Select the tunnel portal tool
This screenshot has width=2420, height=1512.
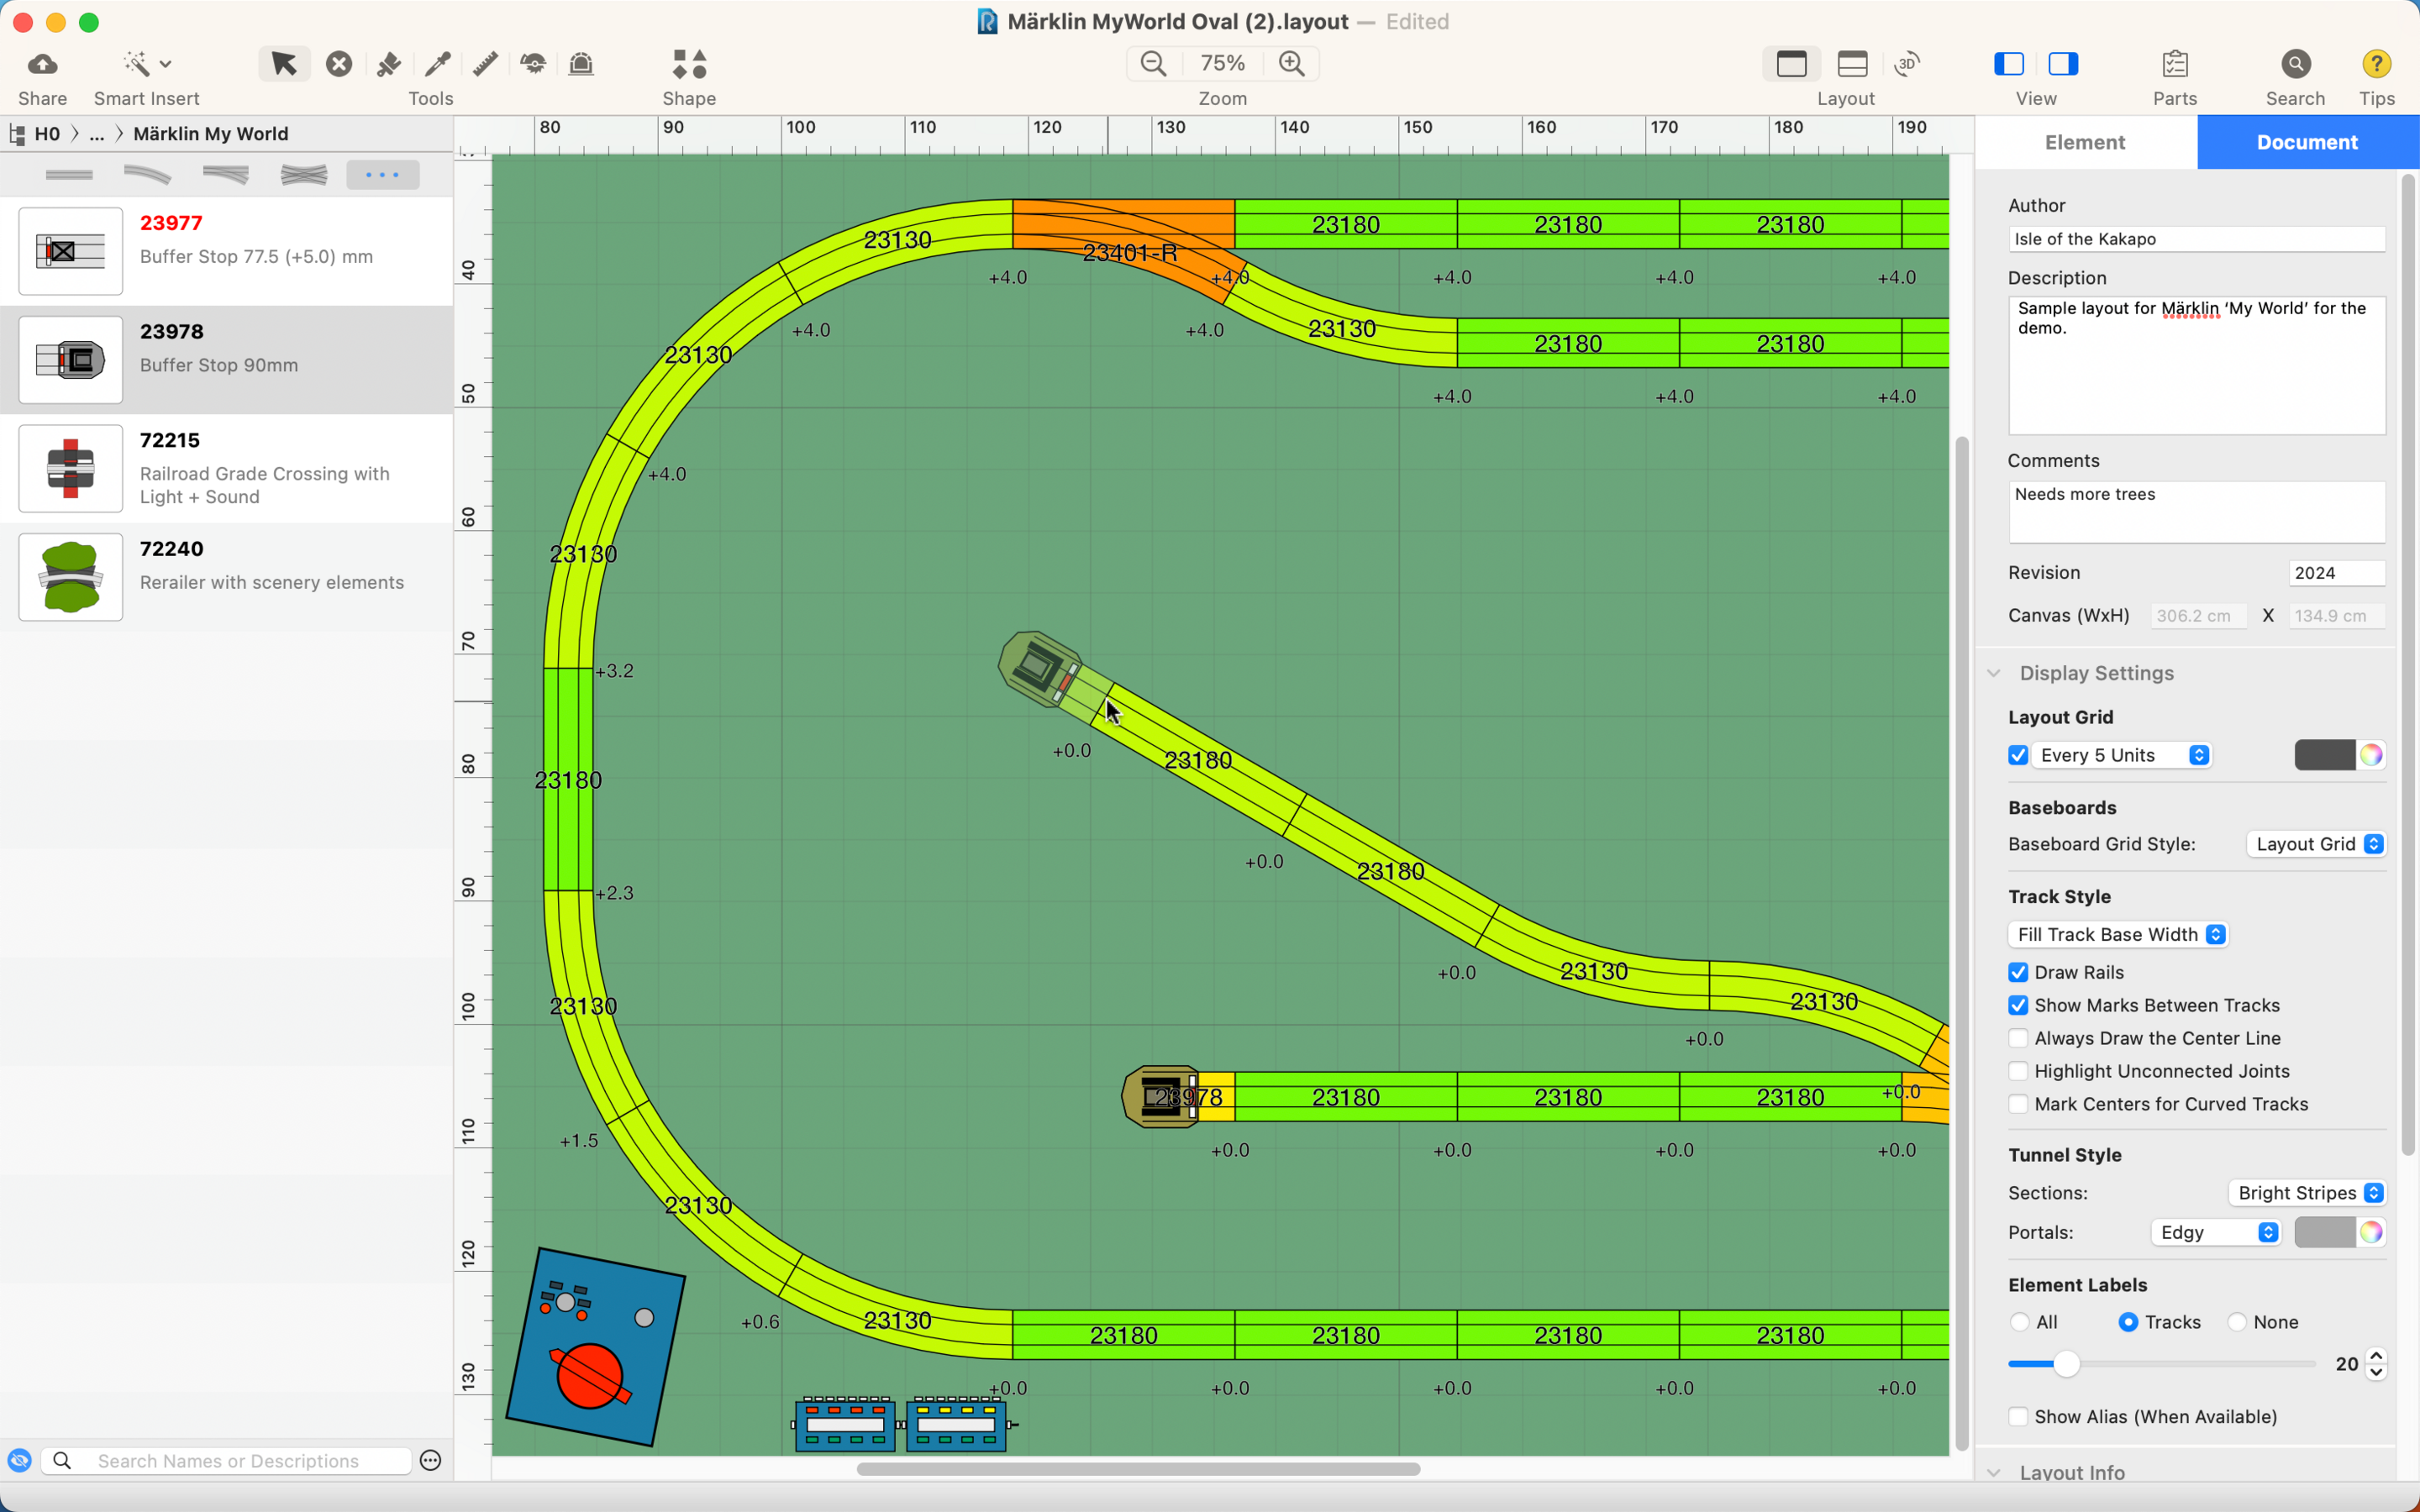[x=581, y=64]
